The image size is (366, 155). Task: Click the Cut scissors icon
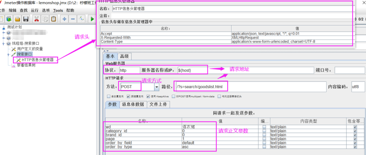click(36, 19)
